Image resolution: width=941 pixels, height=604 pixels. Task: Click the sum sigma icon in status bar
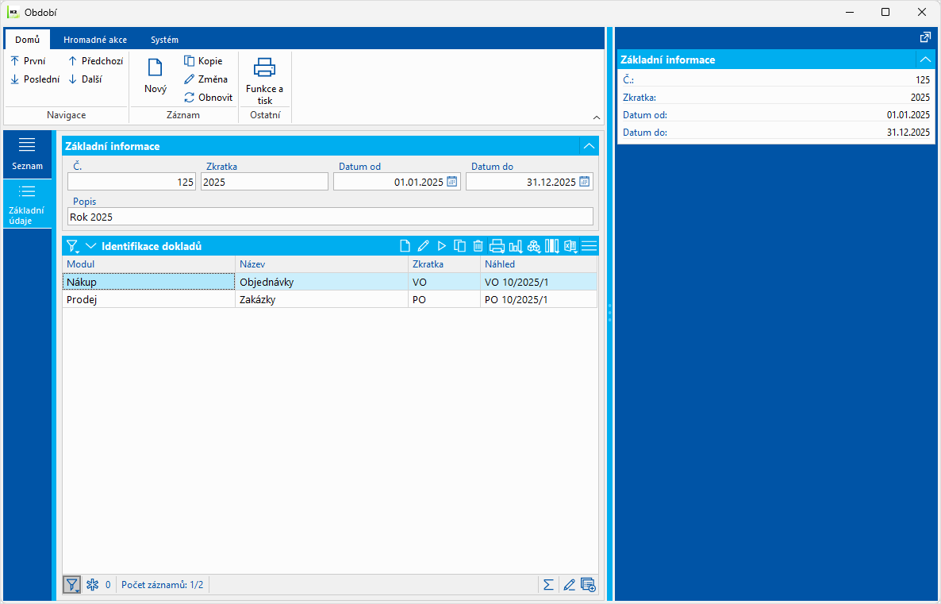tap(548, 585)
